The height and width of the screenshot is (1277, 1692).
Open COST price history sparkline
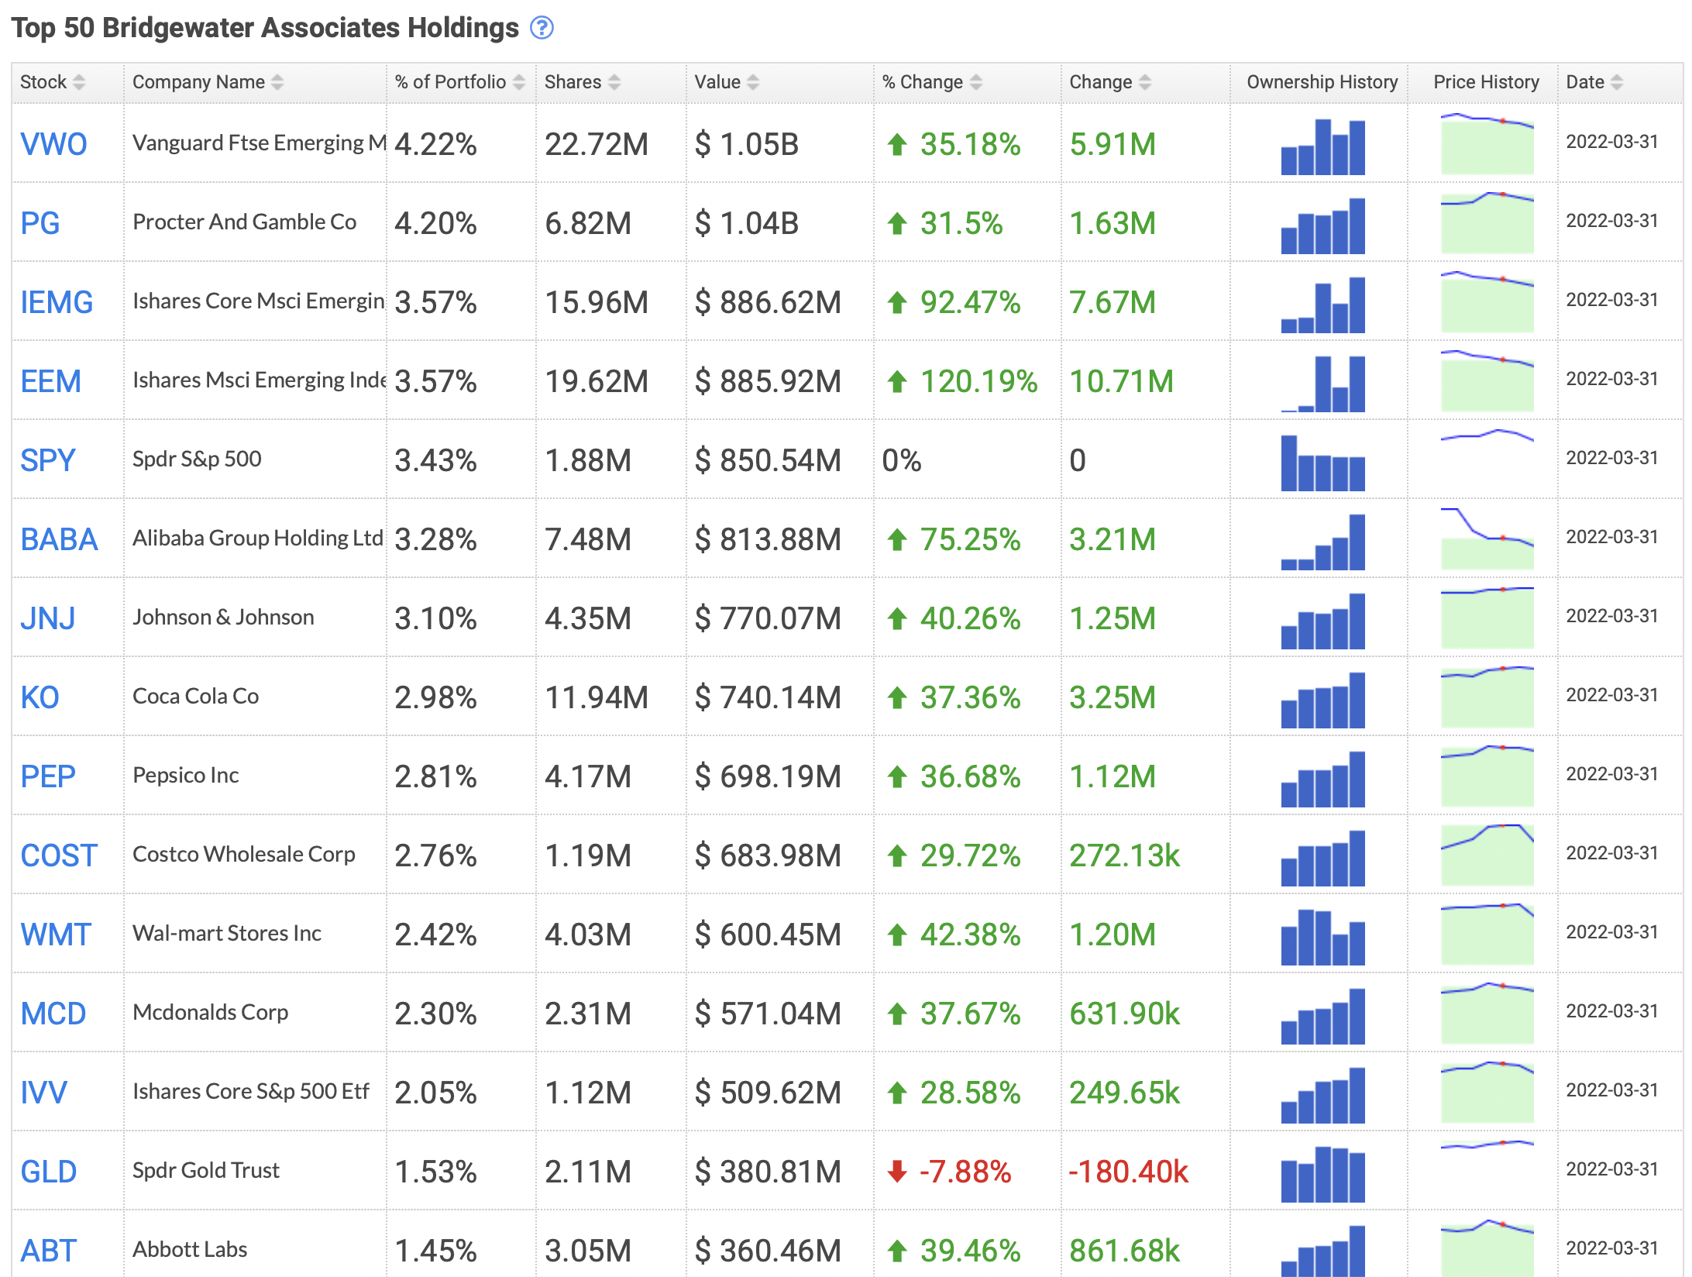pyautogui.click(x=1487, y=855)
